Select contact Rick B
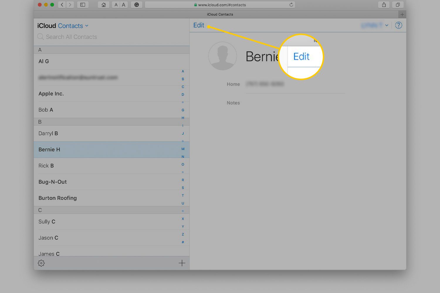The width and height of the screenshot is (440, 293). tap(111, 166)
